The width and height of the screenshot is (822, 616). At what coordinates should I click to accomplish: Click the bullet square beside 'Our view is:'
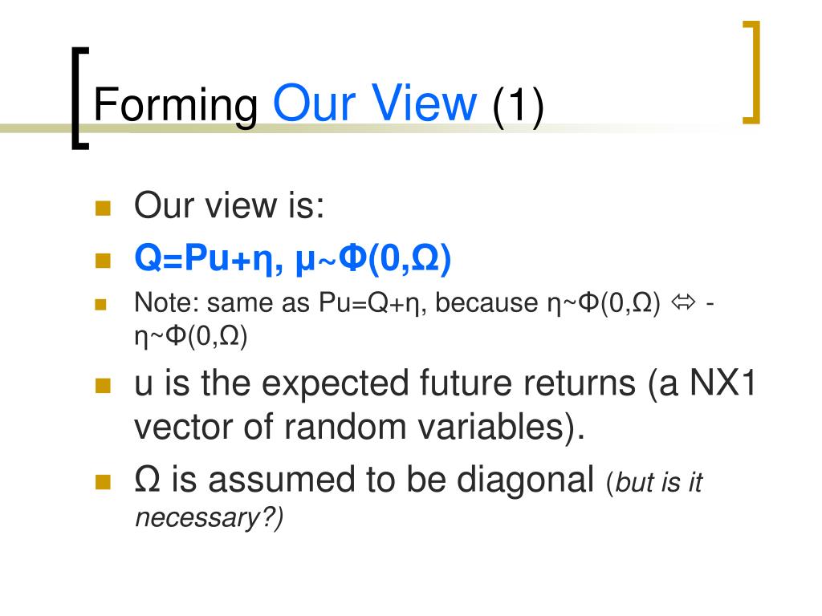pyautogui.click(x=103, y=208)
